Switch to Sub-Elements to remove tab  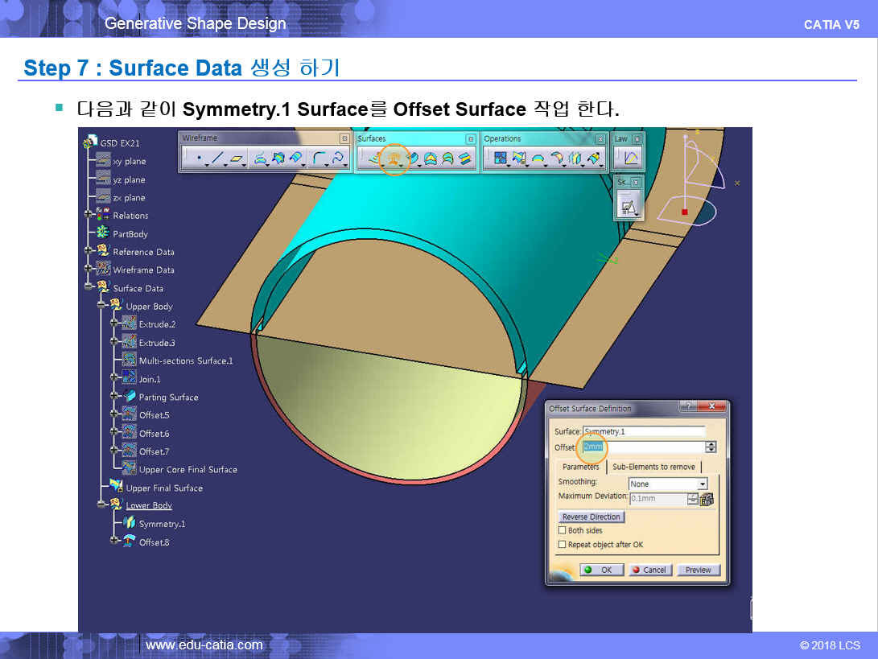point(653,467)
